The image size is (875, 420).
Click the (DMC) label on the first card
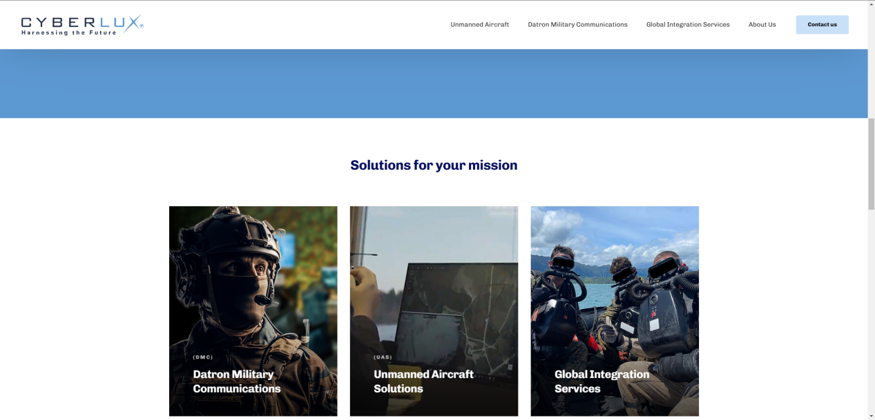(203, 357)
